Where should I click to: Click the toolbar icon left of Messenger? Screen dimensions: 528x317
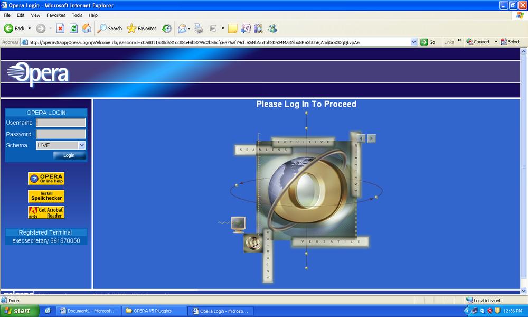(x=259, y=29)
